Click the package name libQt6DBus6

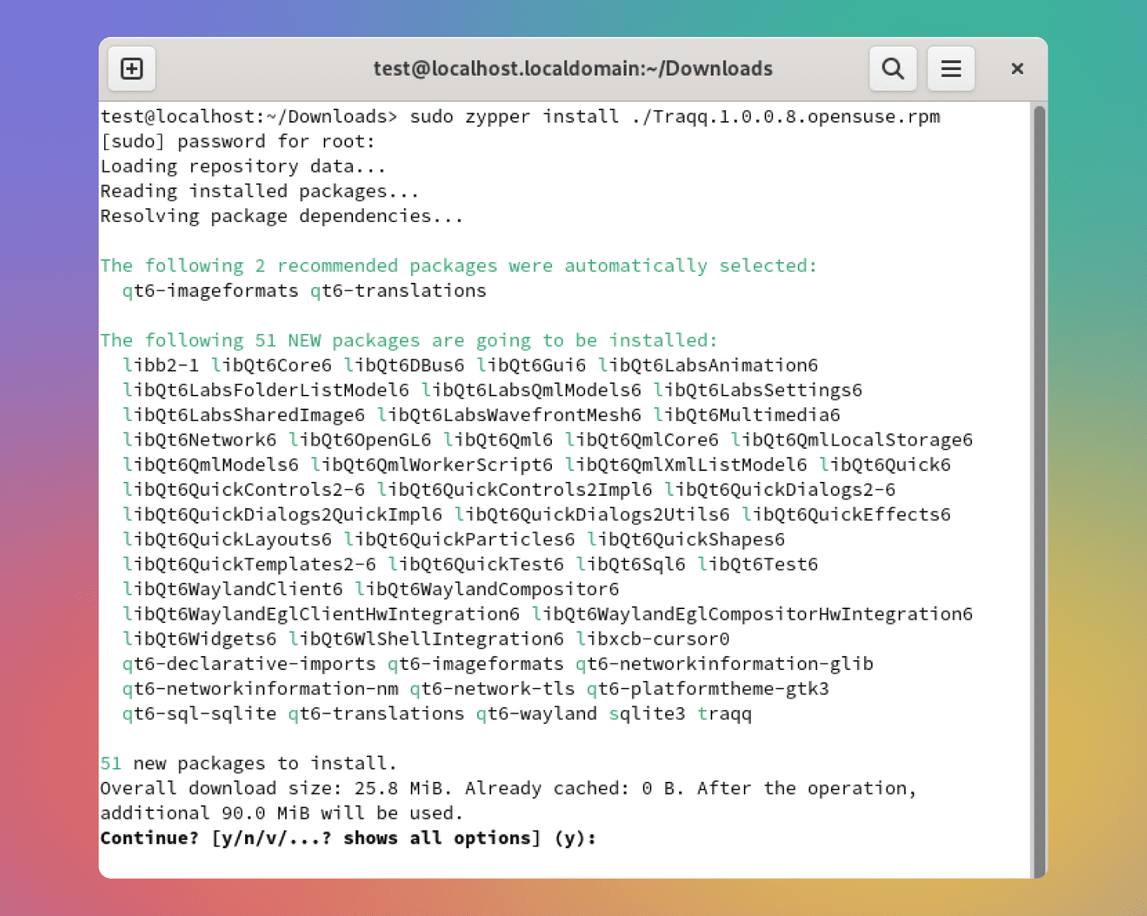coord(404,365)
